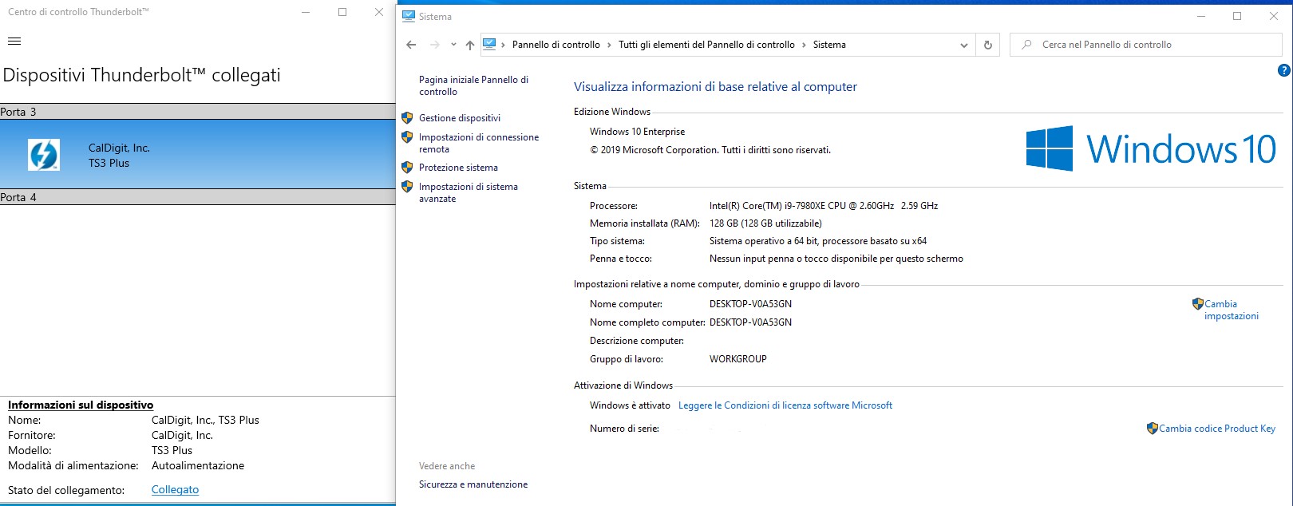Click the processor value Intel Core i9-7980XE

(824, 206)
